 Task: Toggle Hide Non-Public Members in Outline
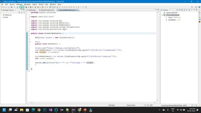[x=187, y=10]
